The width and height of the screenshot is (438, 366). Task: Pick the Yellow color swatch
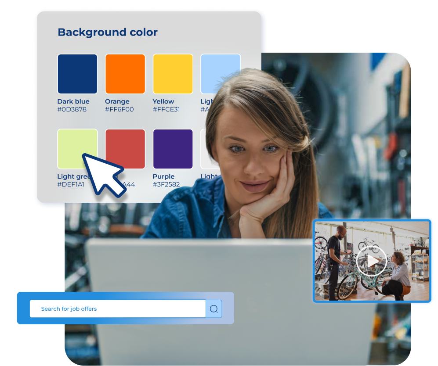click(173, 74)
